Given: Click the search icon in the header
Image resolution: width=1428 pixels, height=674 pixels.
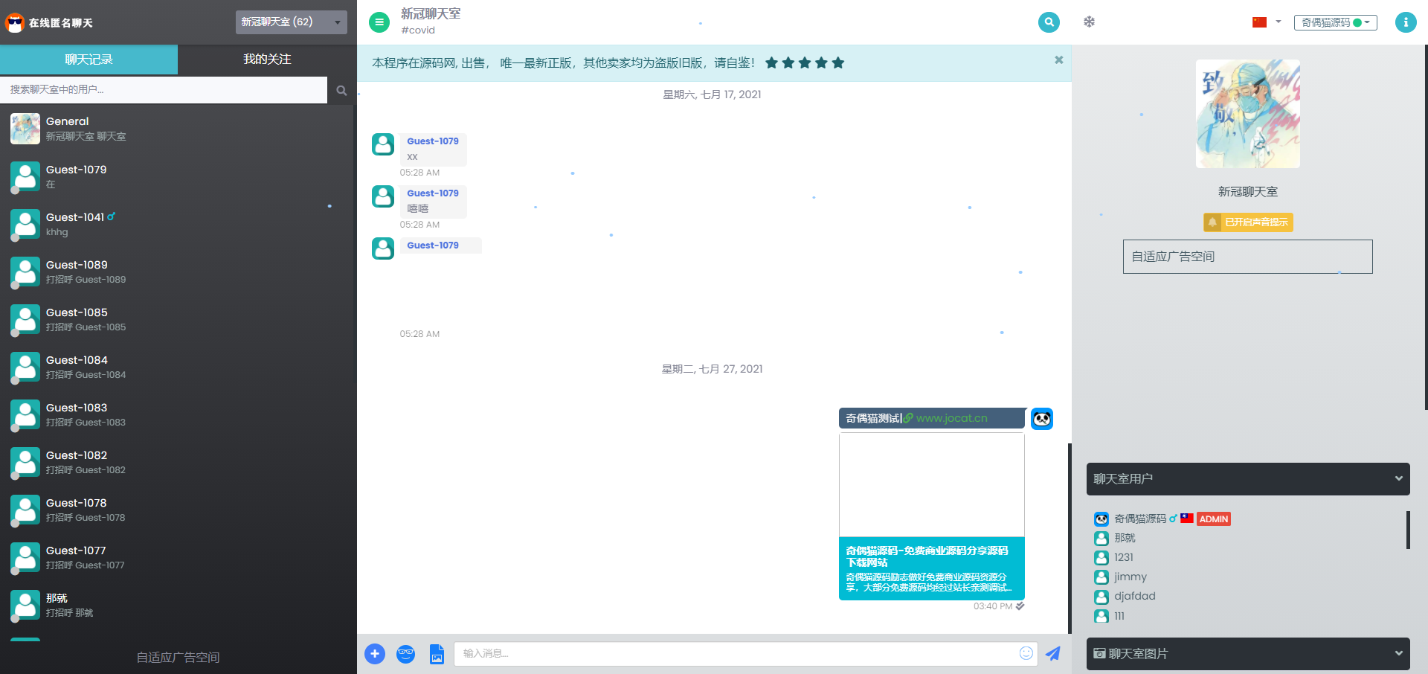Looking at the screenshot, I should 1049,22.
